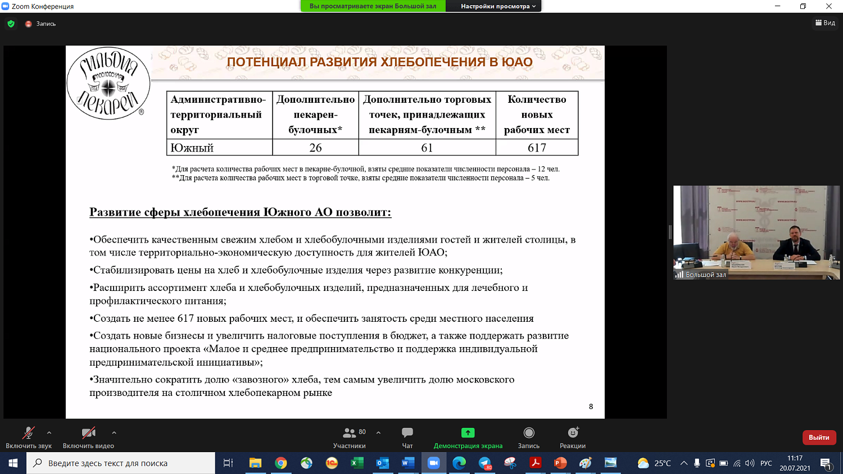Click the green screen sharing notification banner
This screenshot has width=843, height=474.
(373, 6)
